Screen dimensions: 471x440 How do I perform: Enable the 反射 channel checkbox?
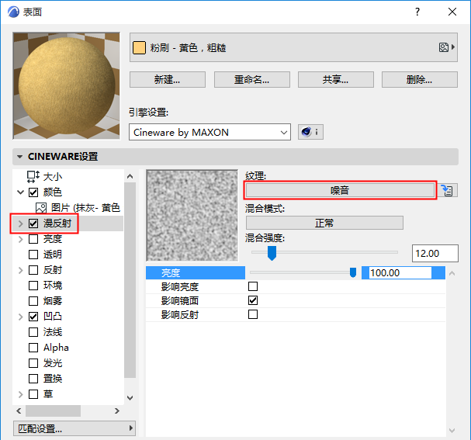click(x=33, y=270)
